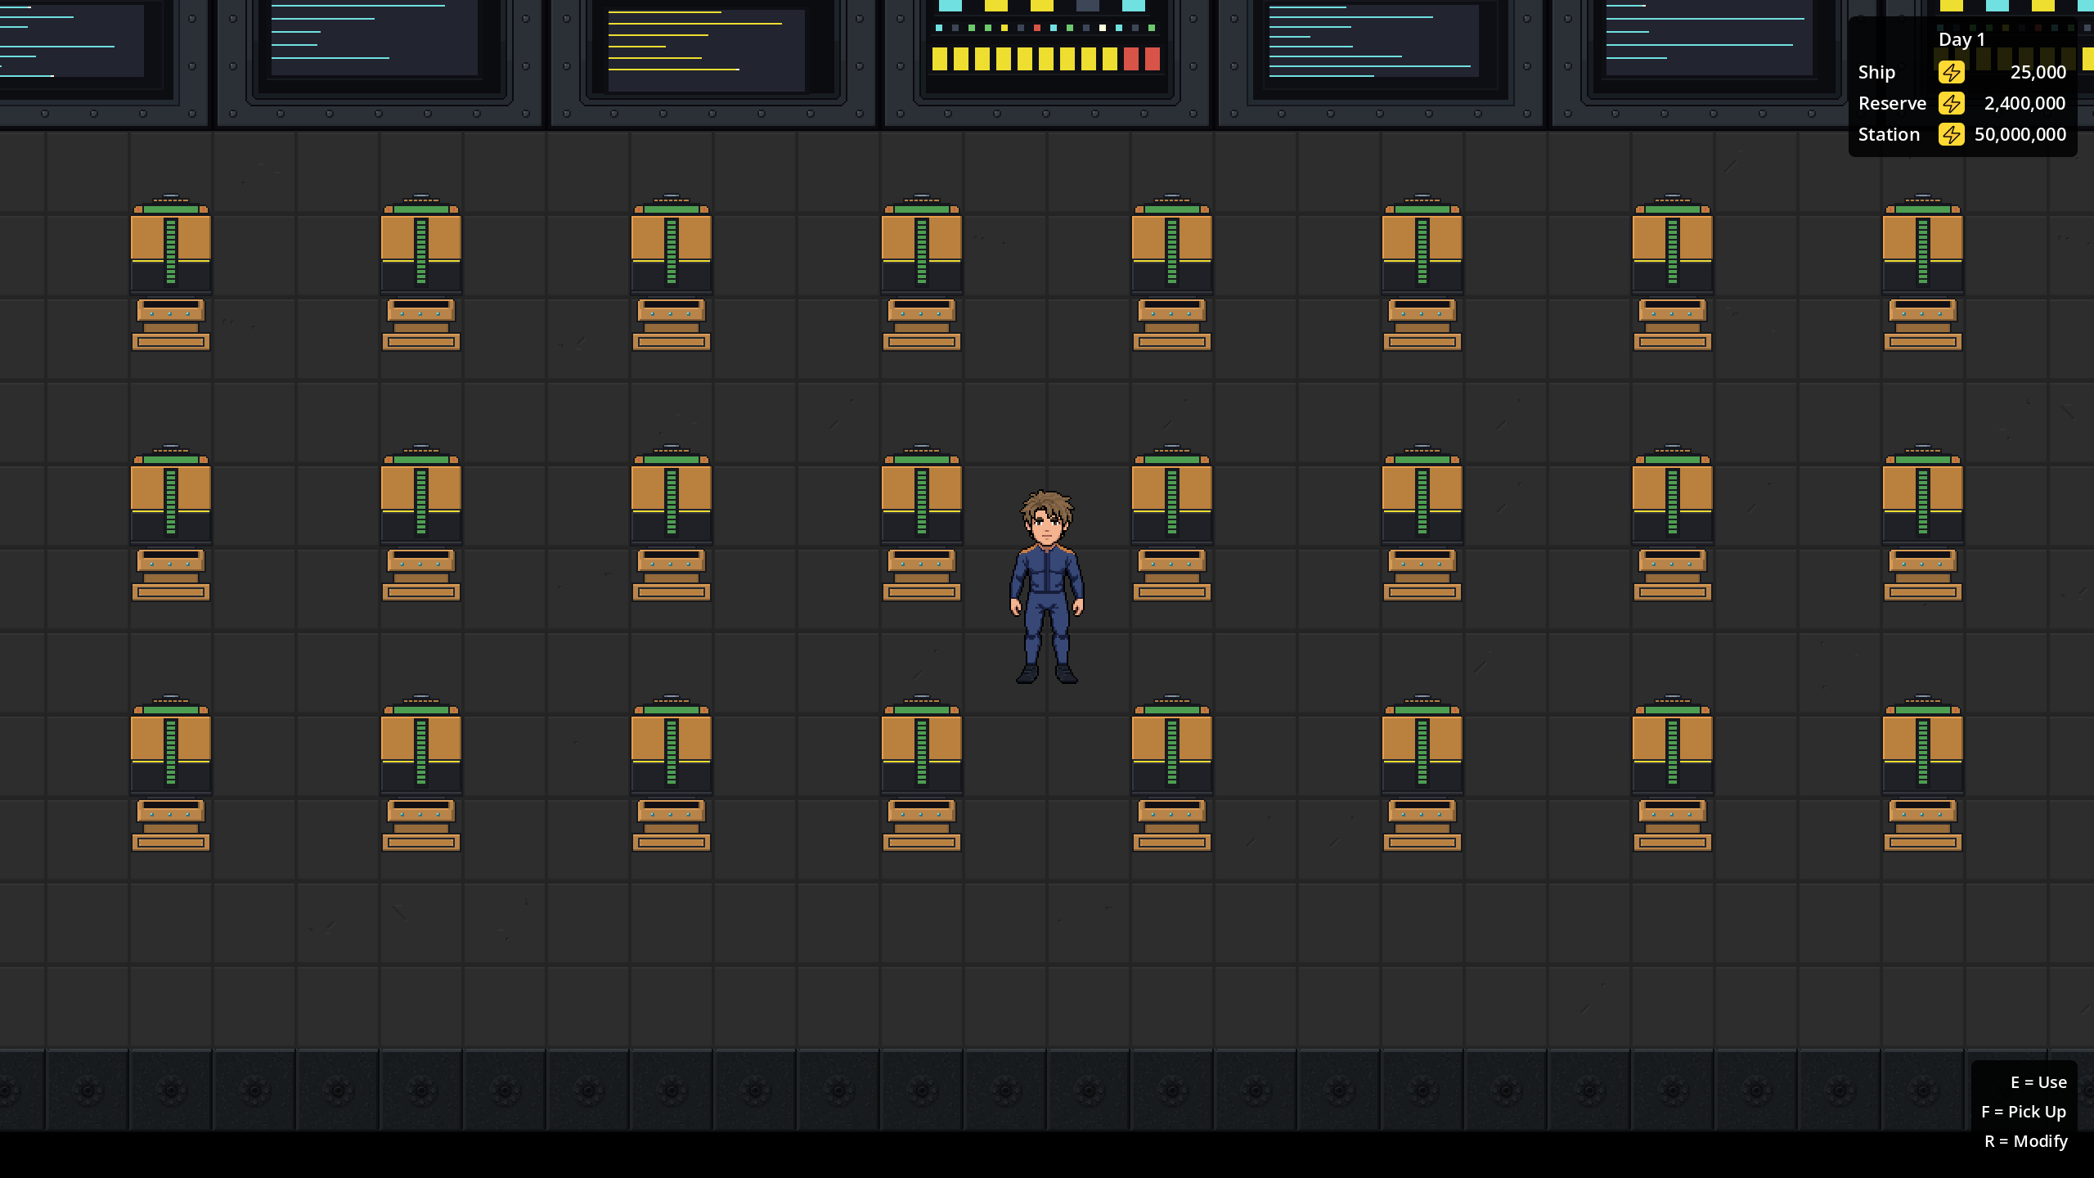2094x1178 pixels.
Task: Click the drawer base of the top-left generator
Action: point(171,325)
